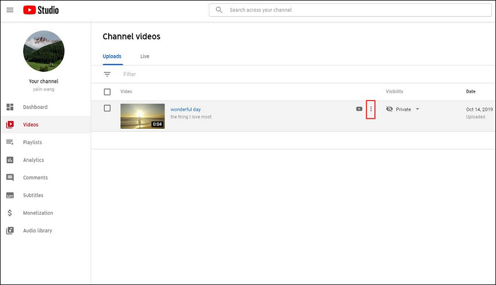Click the yalin wang channel name
The height and width of the screenshot is (285, 496).
coord(44,90)
